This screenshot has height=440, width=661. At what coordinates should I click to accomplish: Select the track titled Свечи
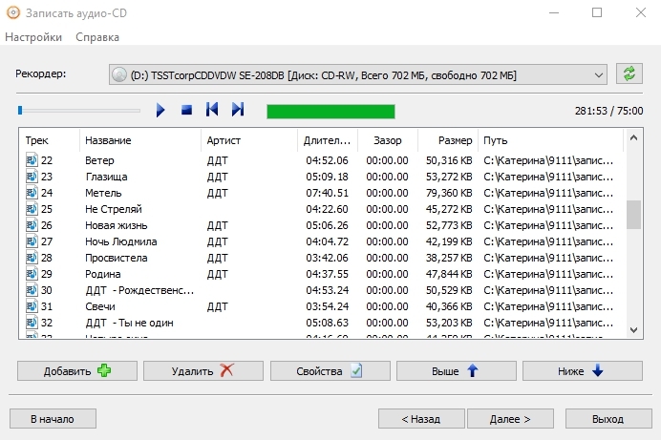coord(100,306)
